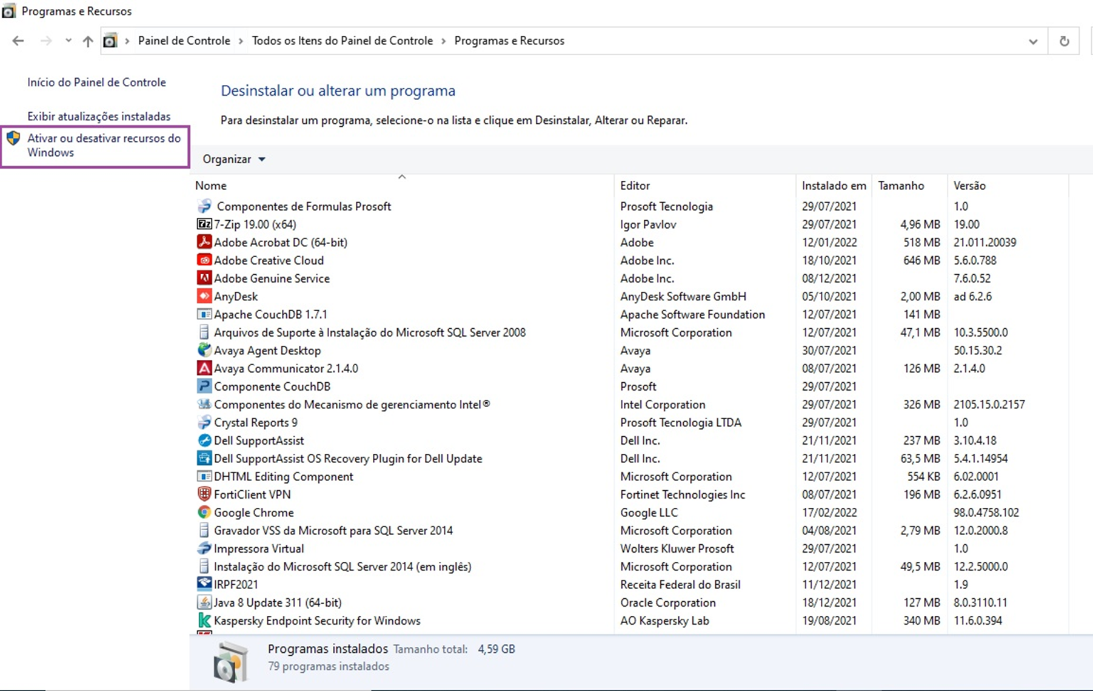Open the recent locations dropdown arrow
This screenshot has height=691, width=1093.
[69, 41]
